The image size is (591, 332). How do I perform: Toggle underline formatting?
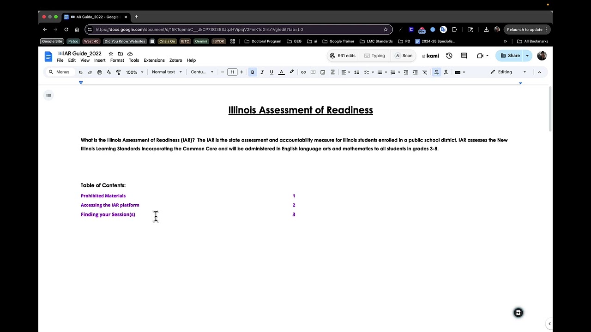pyautogui.click(x=271, y=72)
